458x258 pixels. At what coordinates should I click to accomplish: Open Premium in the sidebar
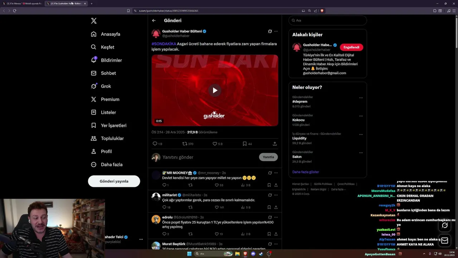pyautogui.click(x=105, y=99)
